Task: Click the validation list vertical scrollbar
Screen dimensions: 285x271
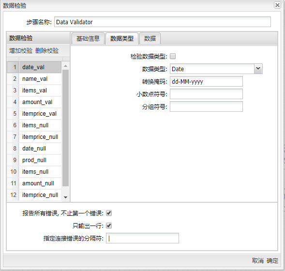Action: click(65, 128)
